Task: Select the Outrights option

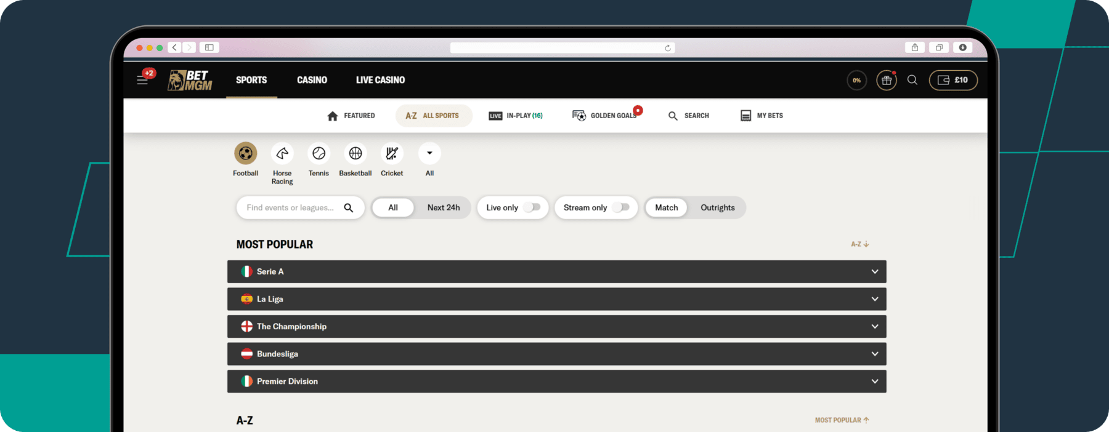Action: click(x=718, y=208)
